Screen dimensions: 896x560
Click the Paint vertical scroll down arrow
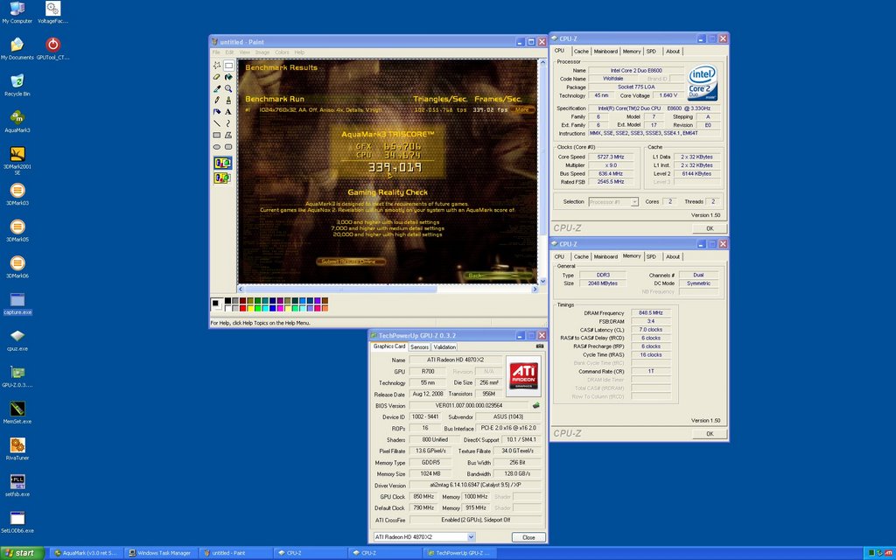tap(542, 280)
